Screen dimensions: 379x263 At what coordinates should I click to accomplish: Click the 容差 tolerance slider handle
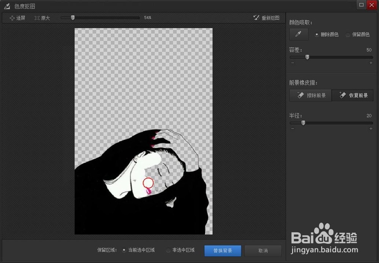[x=307, y=57]
